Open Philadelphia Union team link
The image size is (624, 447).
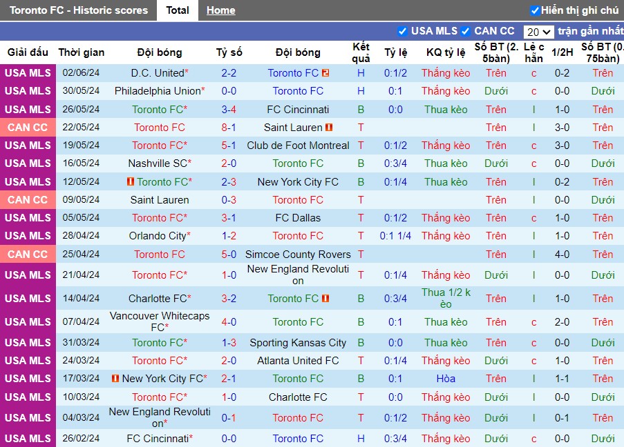click(x=158, y=91)
